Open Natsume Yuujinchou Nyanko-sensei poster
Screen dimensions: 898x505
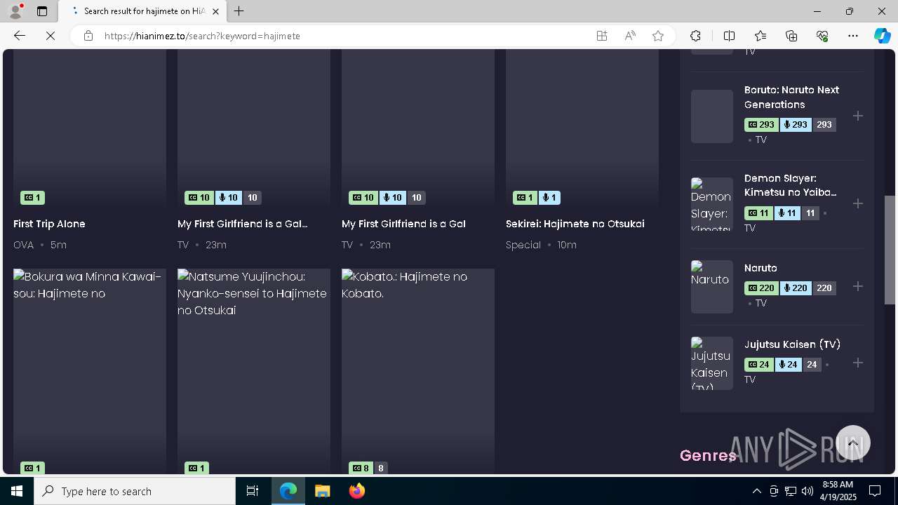point(254,372)
